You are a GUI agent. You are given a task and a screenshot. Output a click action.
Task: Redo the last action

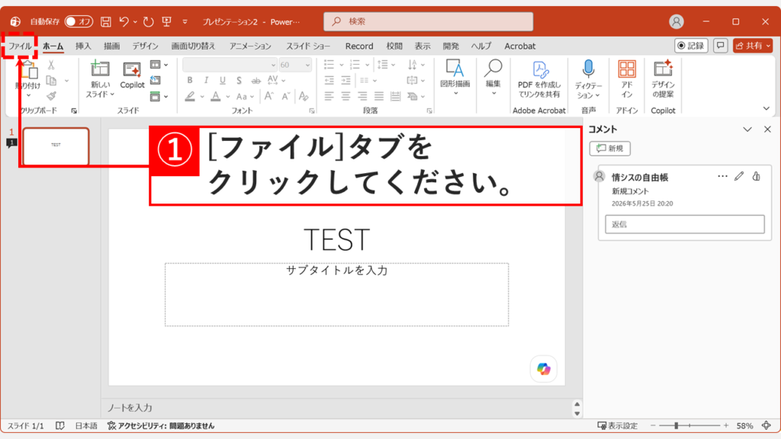pyautogui.click(x=148, y=21)
